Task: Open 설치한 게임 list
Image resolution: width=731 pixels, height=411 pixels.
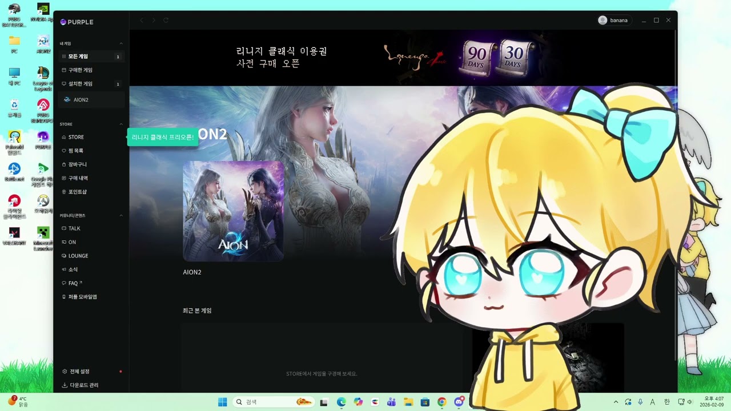Action: 91,84
